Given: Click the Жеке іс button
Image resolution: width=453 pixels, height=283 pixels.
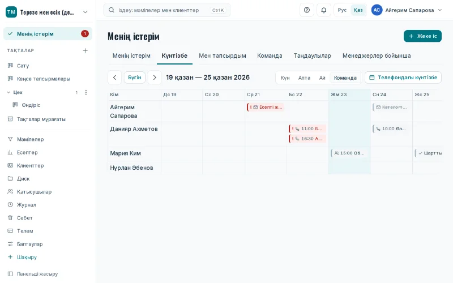Looking at the screenshot, I should coord(422,36).
